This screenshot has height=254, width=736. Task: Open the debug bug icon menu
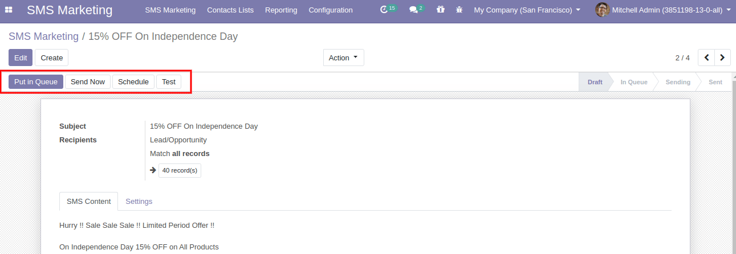(459, 10)
